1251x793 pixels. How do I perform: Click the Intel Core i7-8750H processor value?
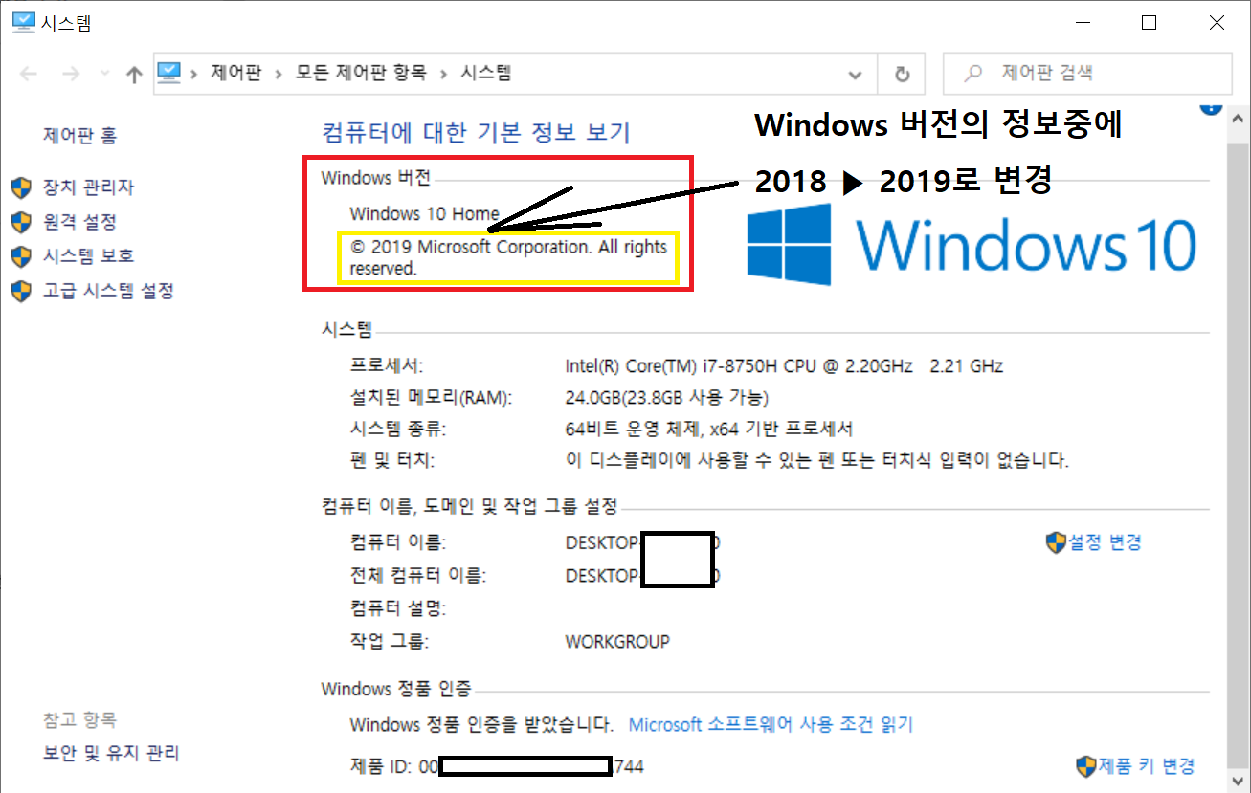(x=784, y=366)
